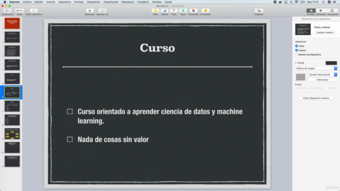Select slide thumbnail 5 in navigator
This screenshot has height=191, width=340.
click(12, 79)
